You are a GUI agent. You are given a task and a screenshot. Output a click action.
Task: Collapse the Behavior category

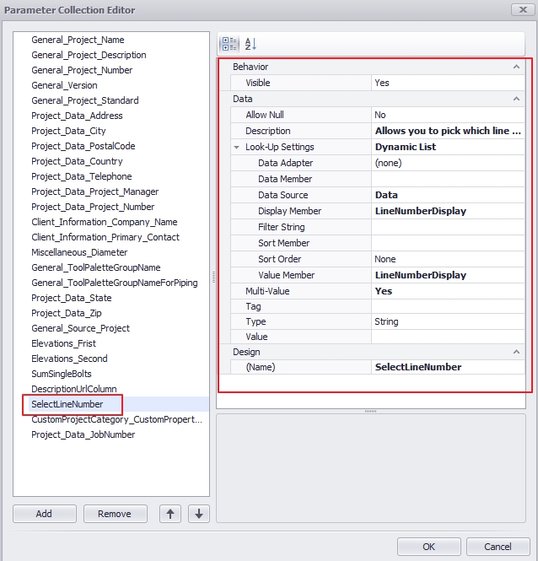coord(516,67)
